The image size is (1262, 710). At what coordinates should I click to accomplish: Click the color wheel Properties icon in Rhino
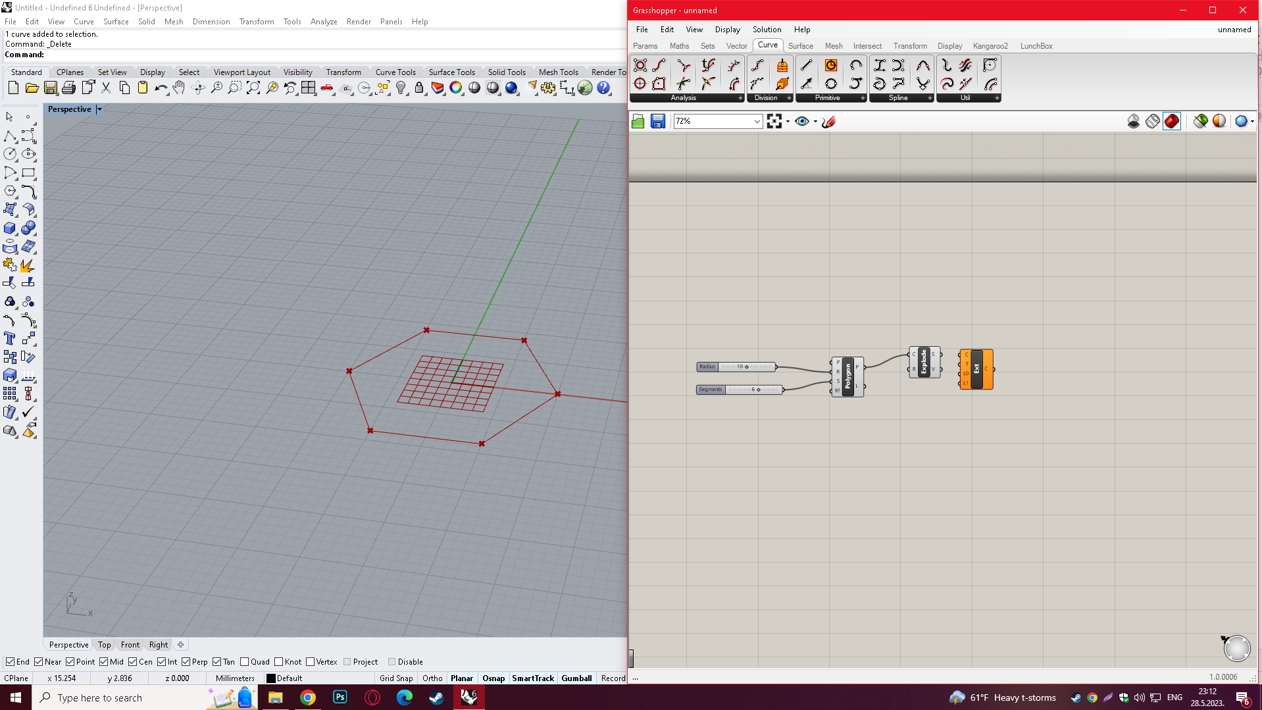tap(456, 88)
